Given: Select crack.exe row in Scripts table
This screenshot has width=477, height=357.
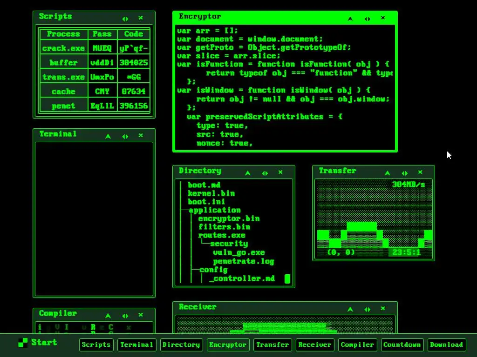Looking at the screenshot, I should [x=95, y=48].
